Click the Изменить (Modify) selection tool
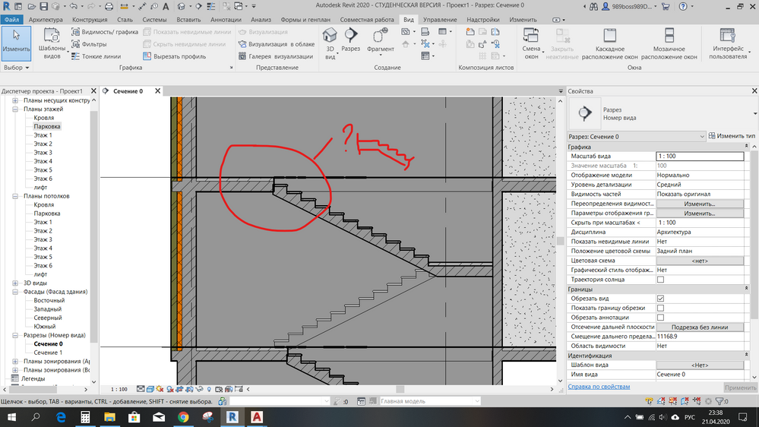759x427 pixels. (x=16, y=43)
